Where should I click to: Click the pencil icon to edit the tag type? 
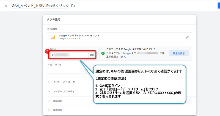(x=187, y=37)
